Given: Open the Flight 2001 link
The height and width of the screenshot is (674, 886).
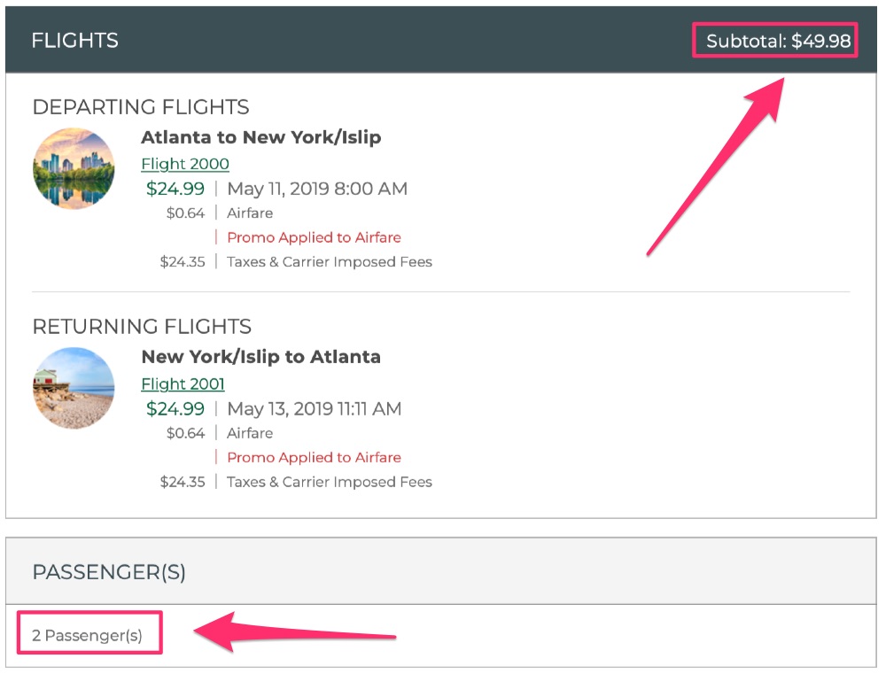Looking at the screenshot, I should coord(183,383).
